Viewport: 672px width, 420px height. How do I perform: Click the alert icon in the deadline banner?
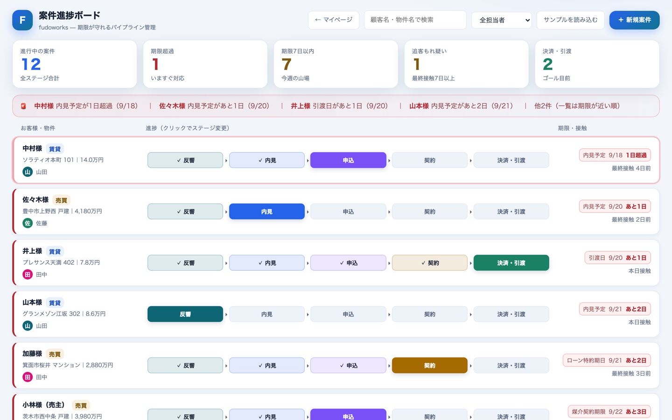click(x=23, y=106)
